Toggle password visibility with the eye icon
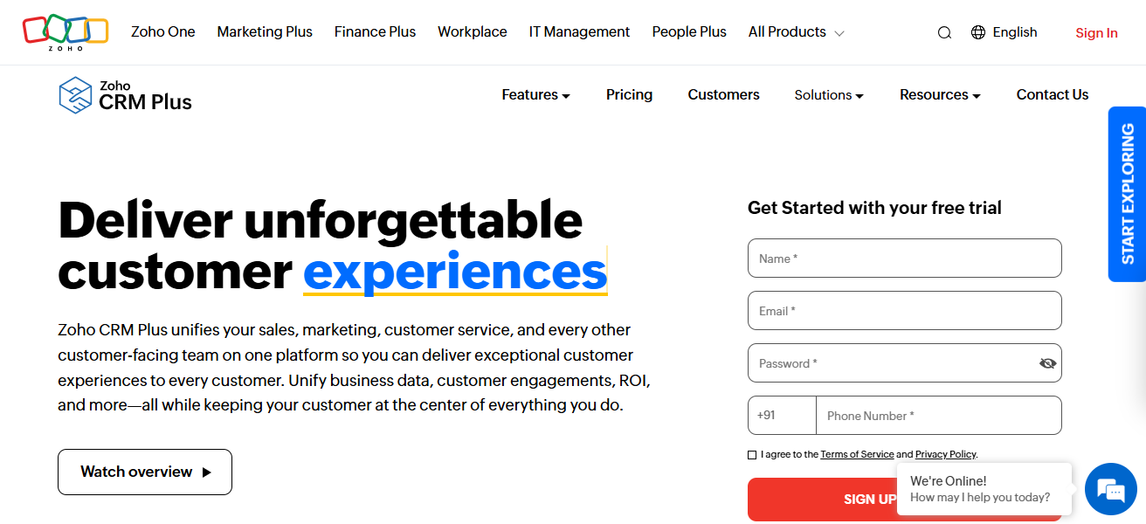This screenshot has width=1146, height=524. click(1047, 362)
